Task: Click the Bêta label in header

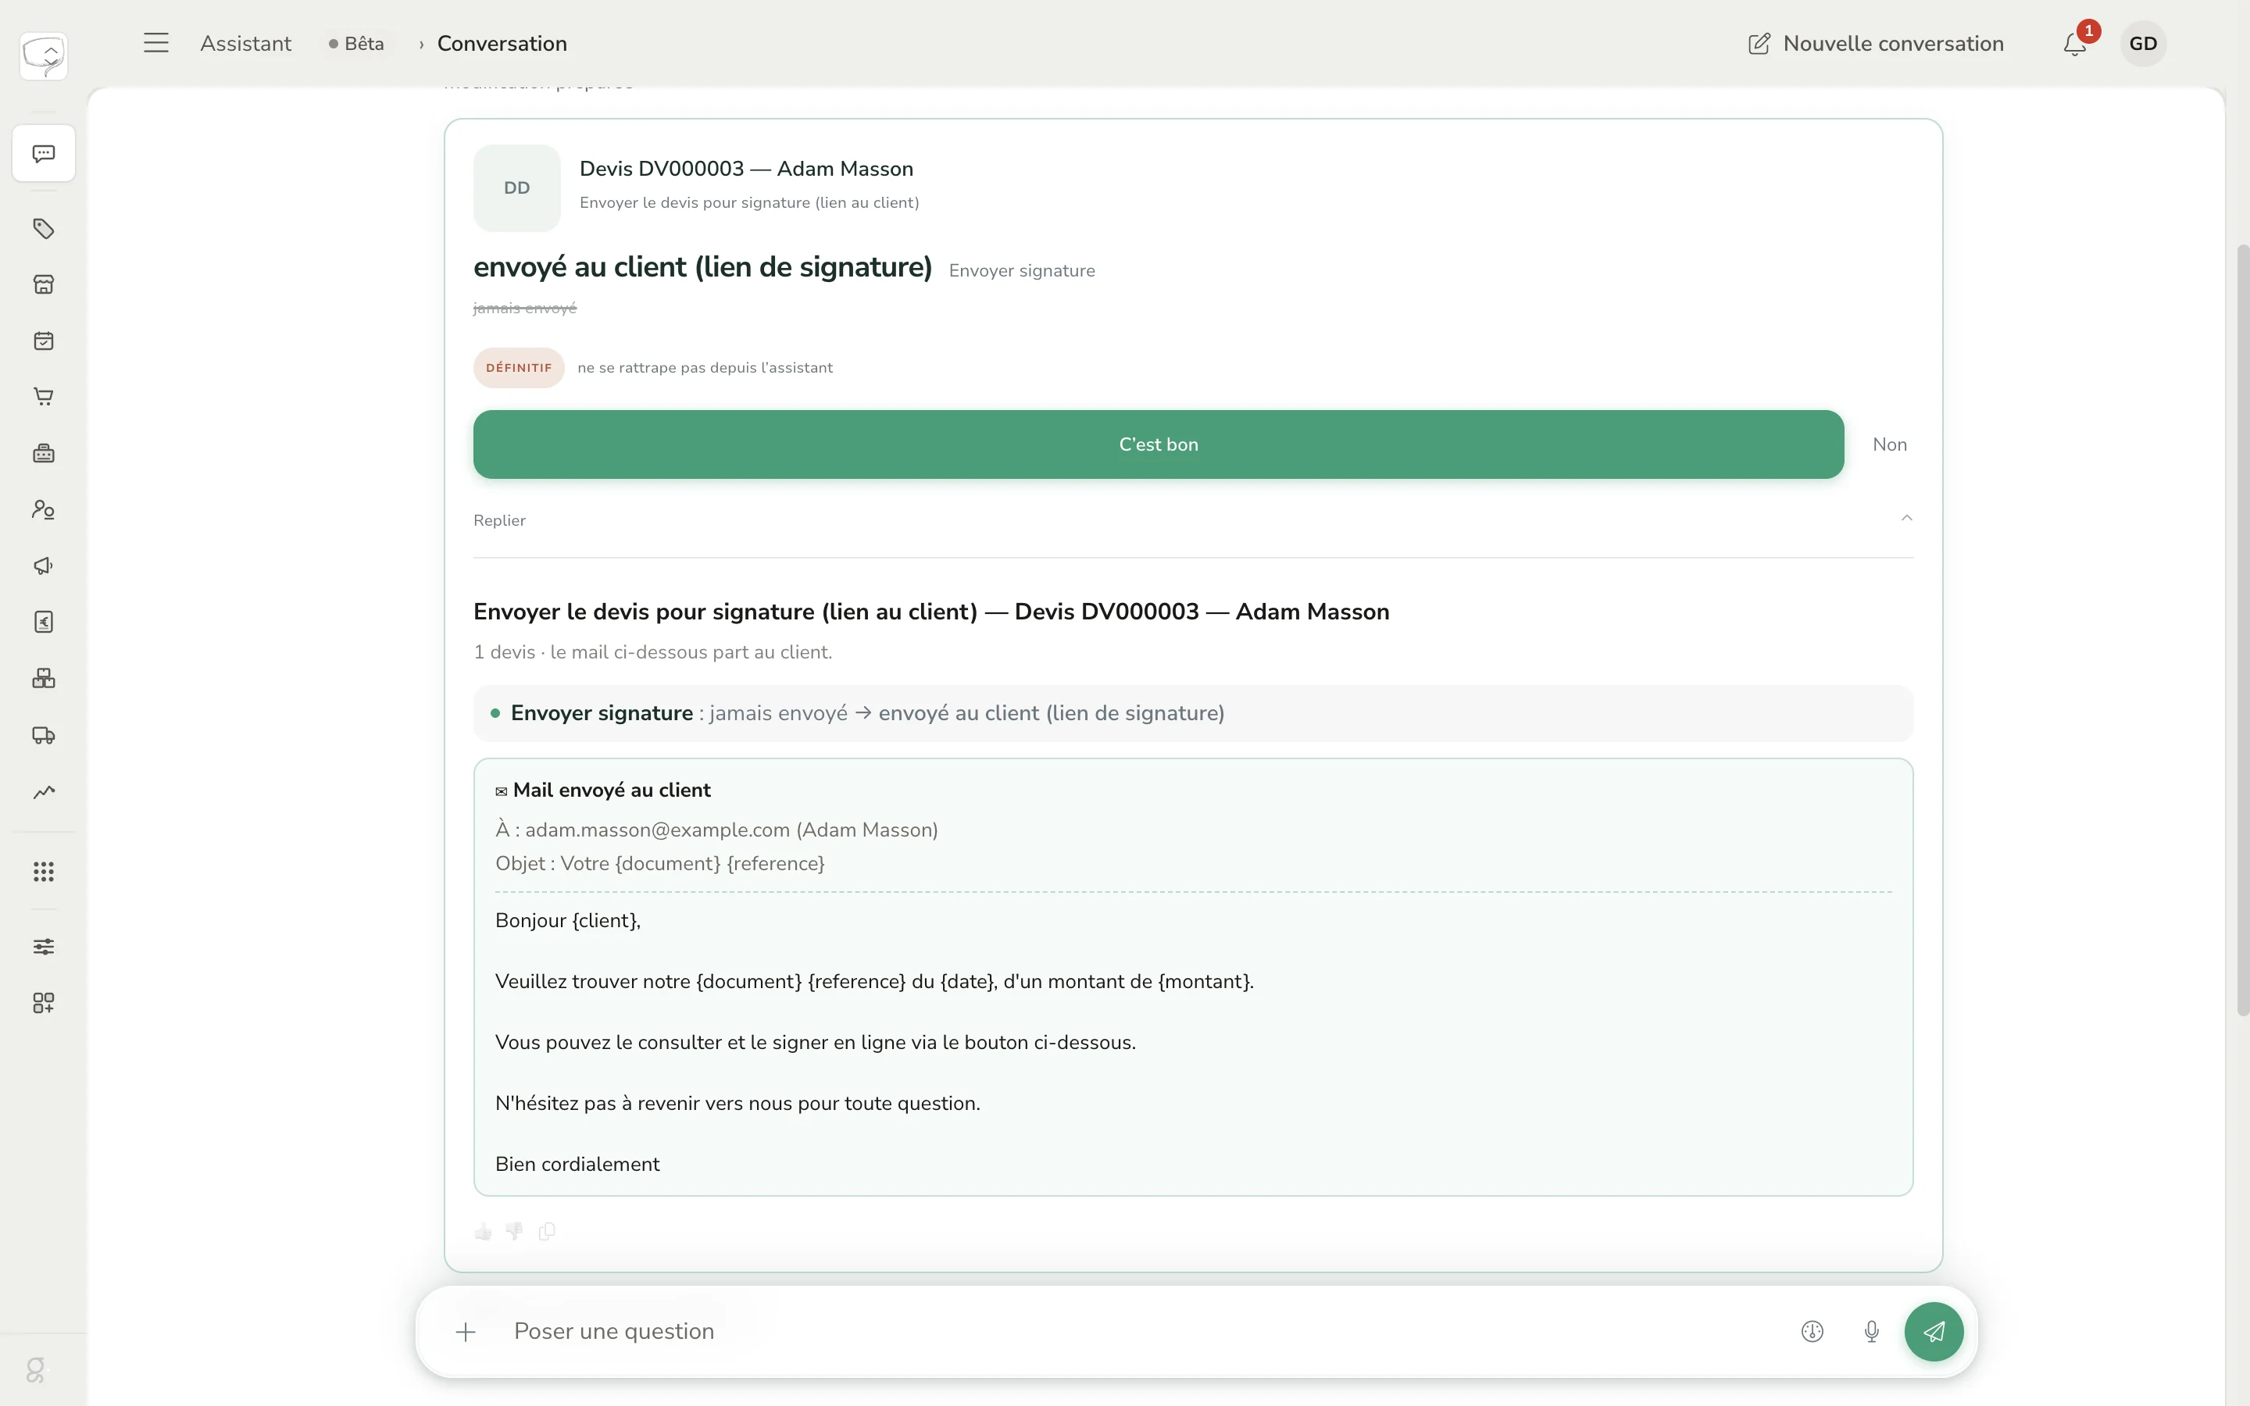Action: point(356,44)
